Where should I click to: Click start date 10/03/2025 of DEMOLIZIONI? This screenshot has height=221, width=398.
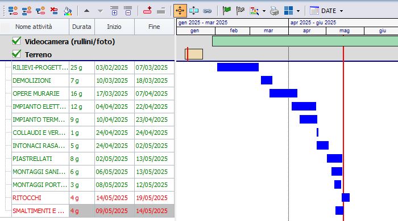[114, 80]
